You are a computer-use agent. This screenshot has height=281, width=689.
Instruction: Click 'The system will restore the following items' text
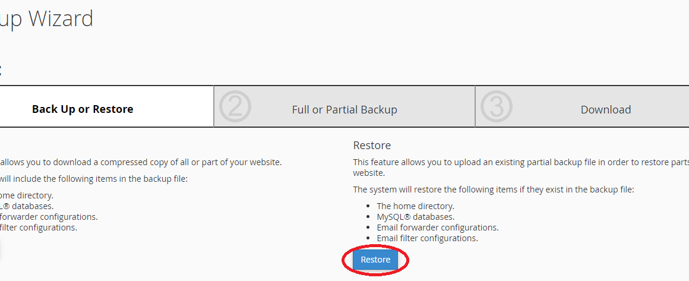(x=494, y=190)
